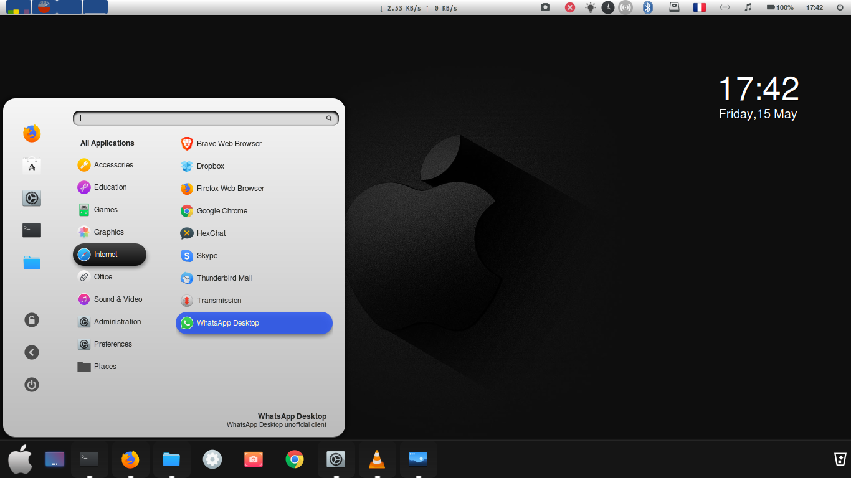Lock the screen from the menu sidebar

pyautogui.click(x=32, y=320)
